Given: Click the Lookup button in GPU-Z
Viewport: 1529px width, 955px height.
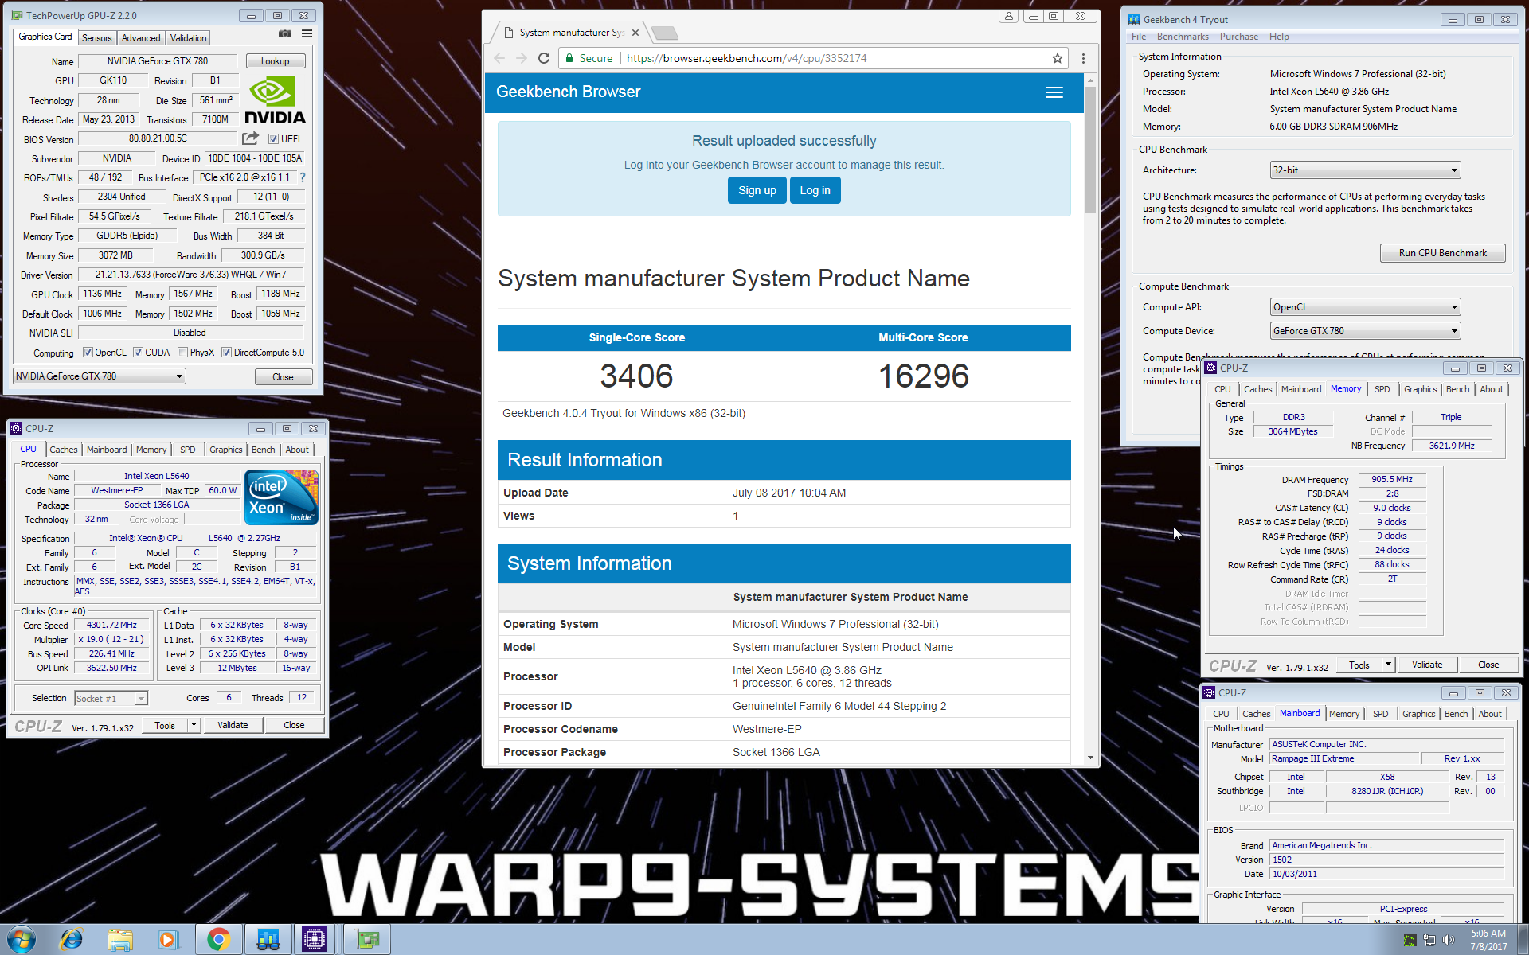Looking at the screenshot, I should tap(275, 61).
